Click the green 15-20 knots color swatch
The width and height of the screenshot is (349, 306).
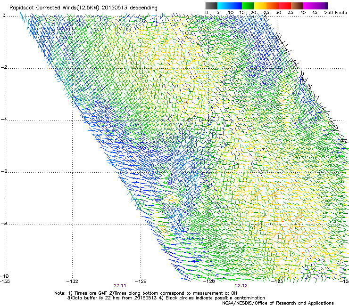[248, 6]
